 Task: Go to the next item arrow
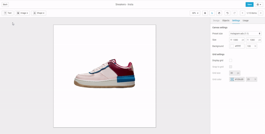(261, 13)
